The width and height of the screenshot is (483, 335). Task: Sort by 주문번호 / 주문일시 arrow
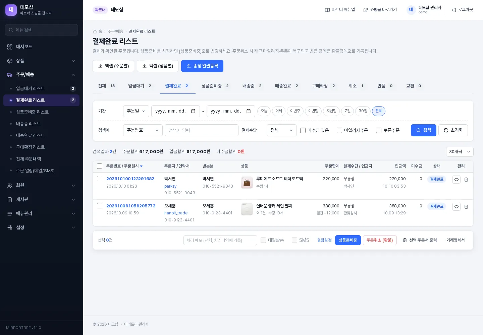(x=141, y=166)
